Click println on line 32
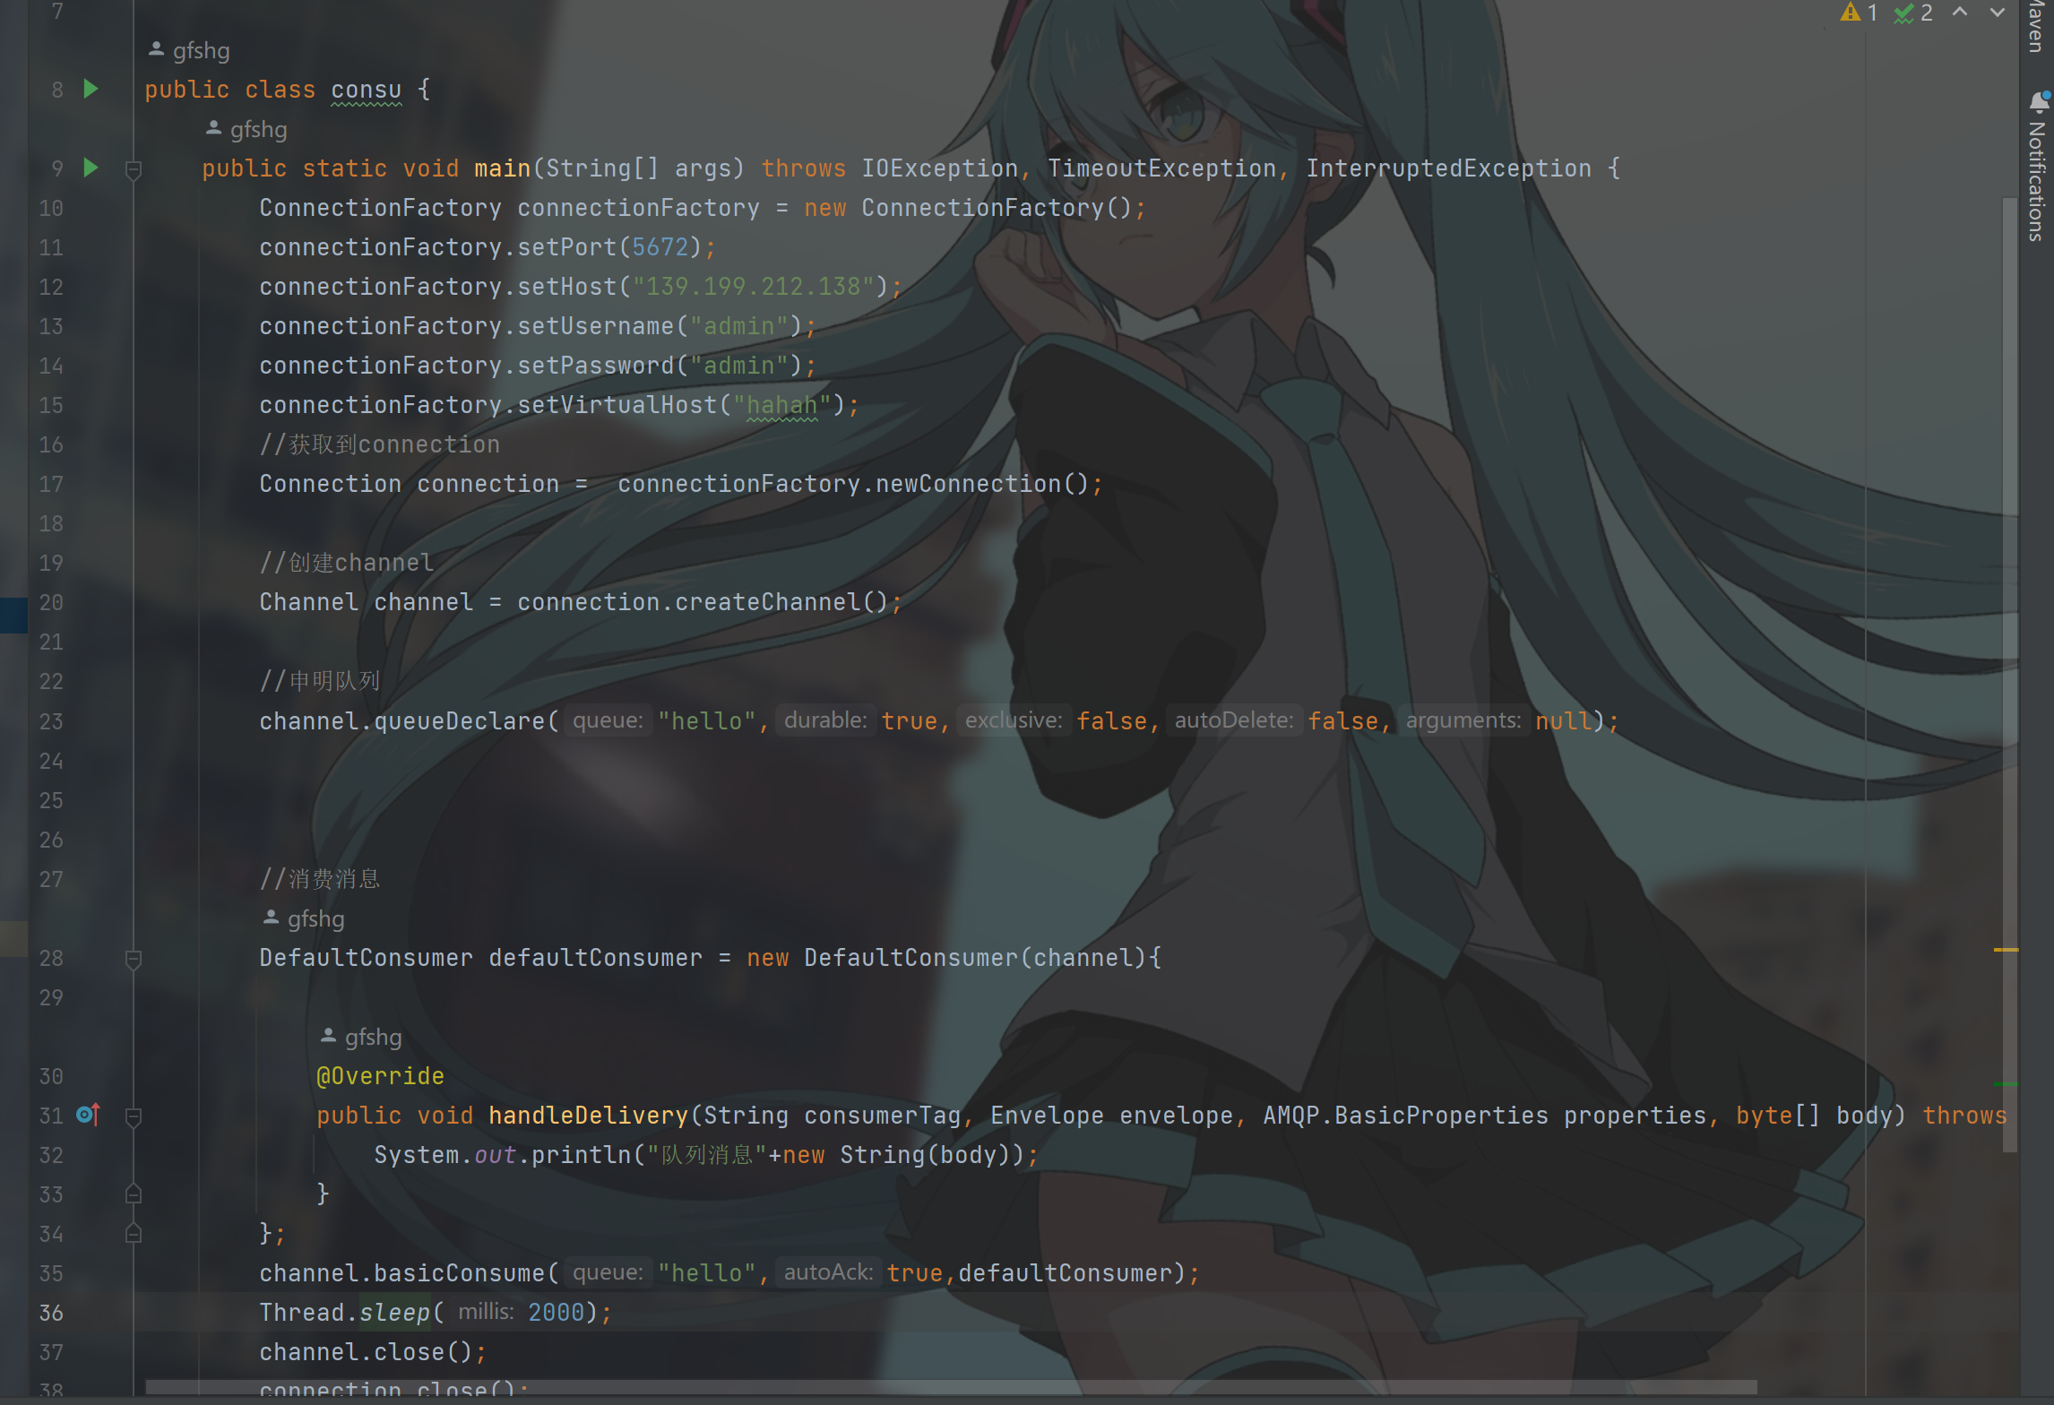Screen dimensions: 2054x1405 coord(582,1155)
